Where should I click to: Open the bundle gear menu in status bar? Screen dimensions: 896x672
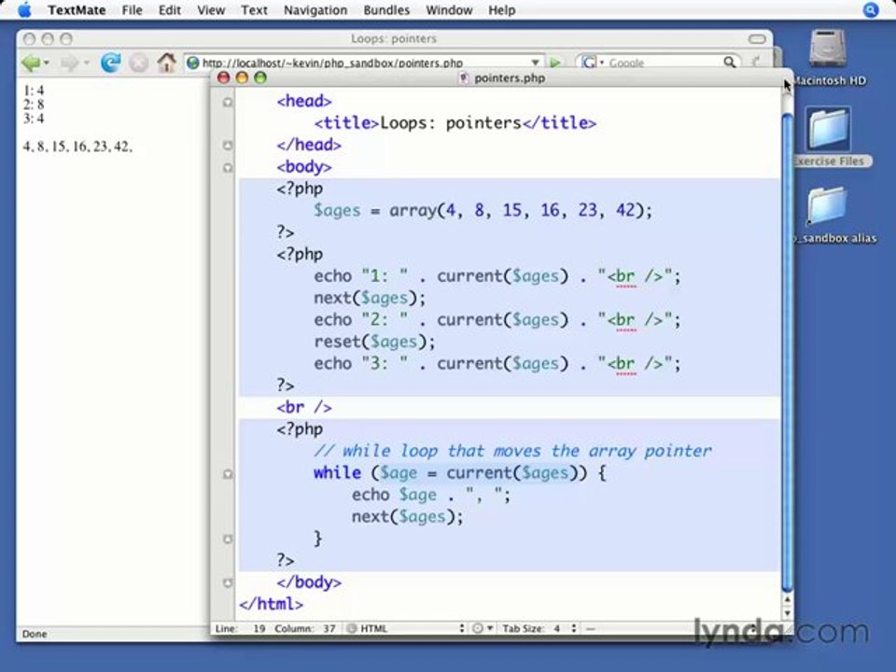click(483, 628)
